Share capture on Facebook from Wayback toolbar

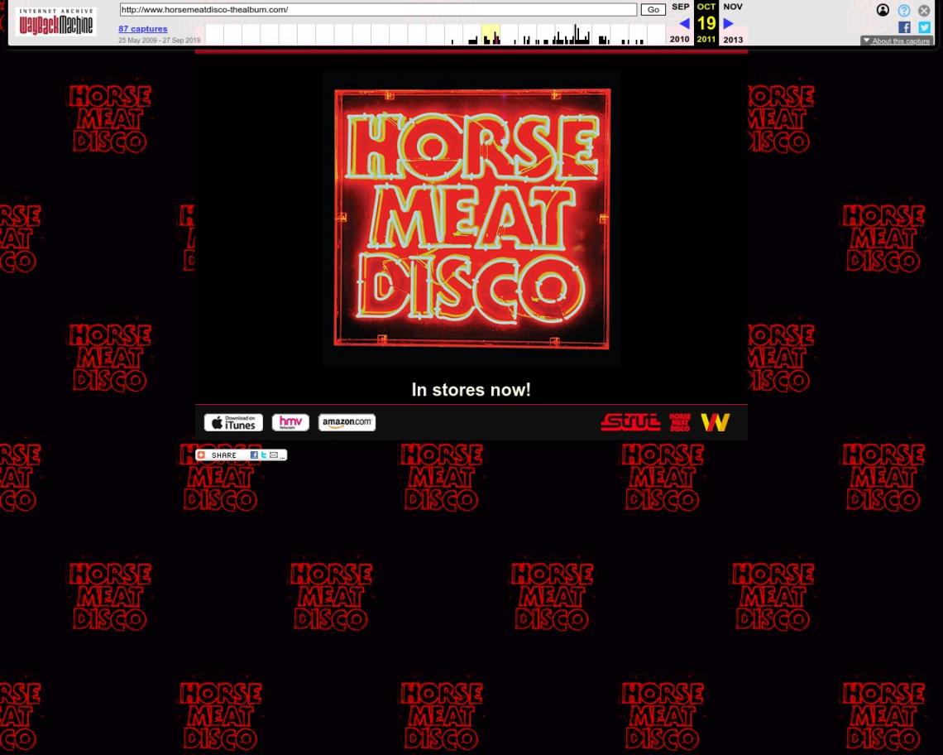(904, 27)
